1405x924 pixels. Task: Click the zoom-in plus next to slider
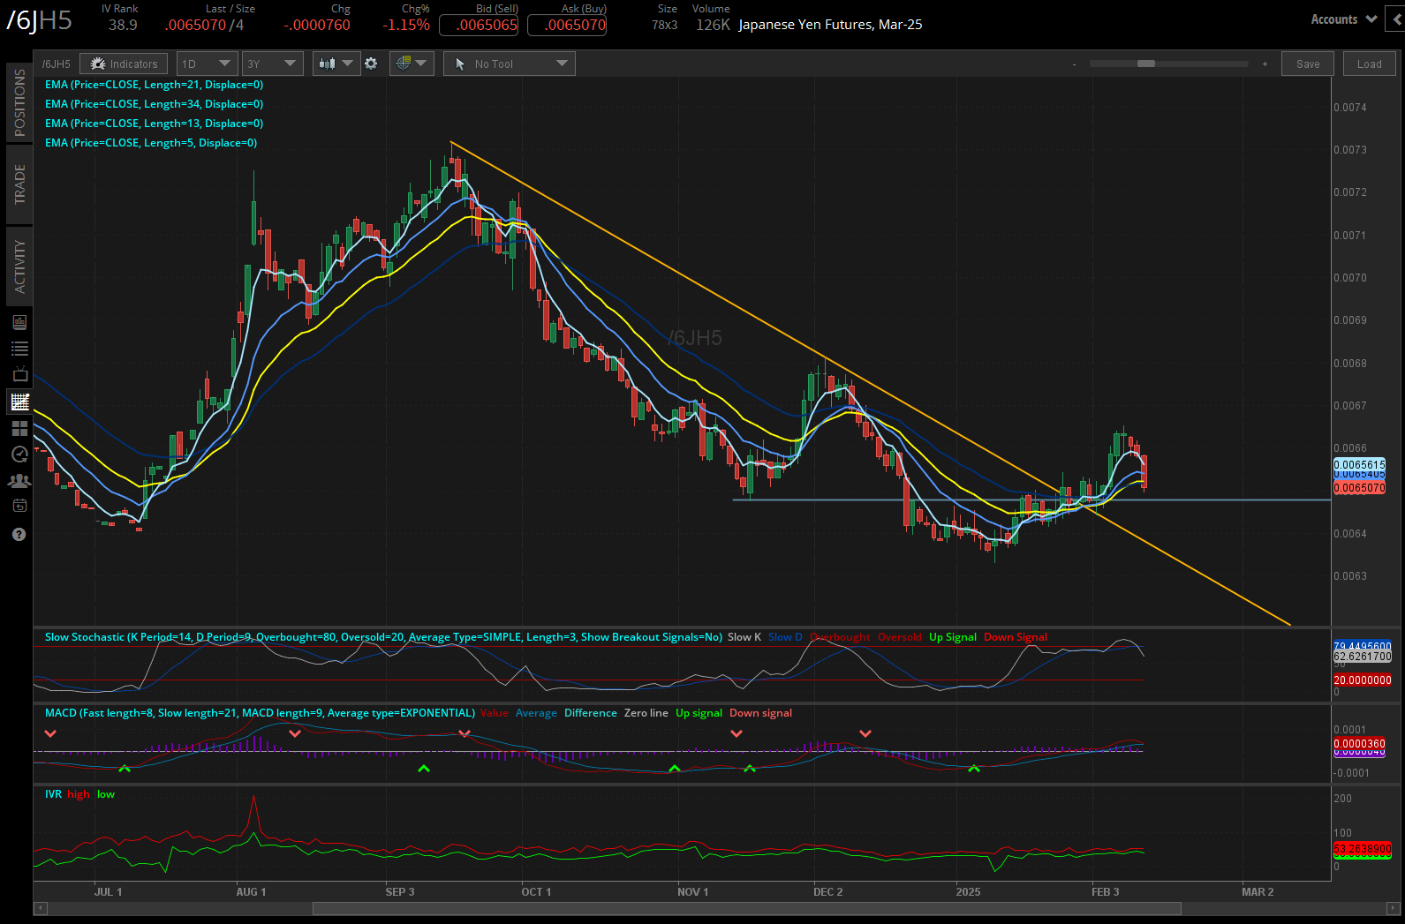pos(1265,64)
